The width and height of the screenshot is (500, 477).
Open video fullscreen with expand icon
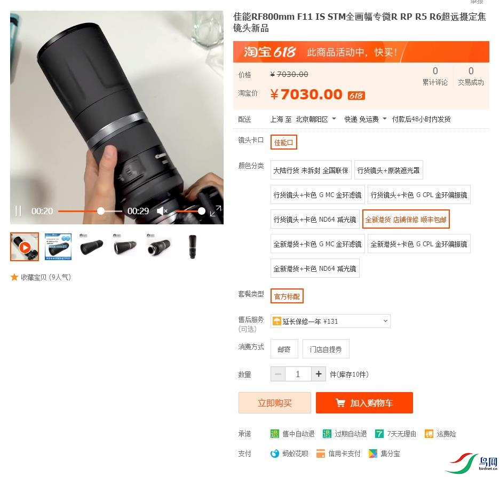[216, 210]
